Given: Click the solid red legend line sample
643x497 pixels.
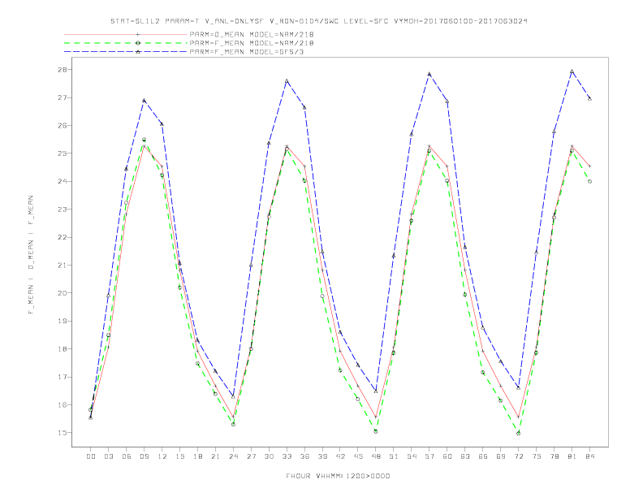Looking at the screenshot, I should [x=126, y=34].
